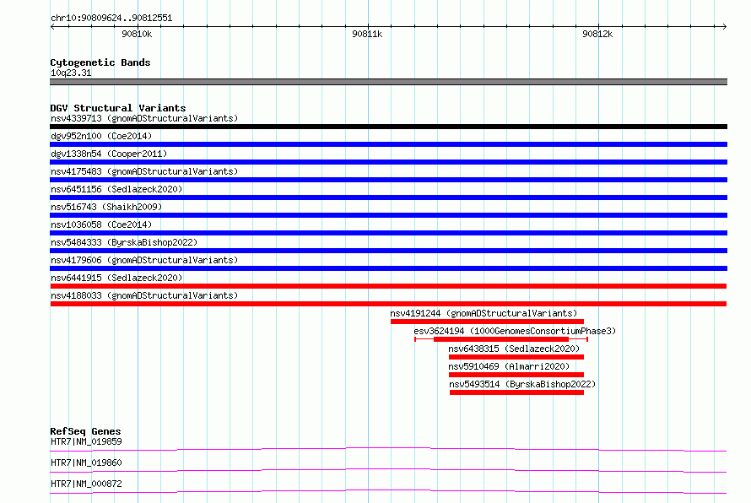Click the blue bar under dgv1338n54
This screenshot has width=751, height=503.
388,162
